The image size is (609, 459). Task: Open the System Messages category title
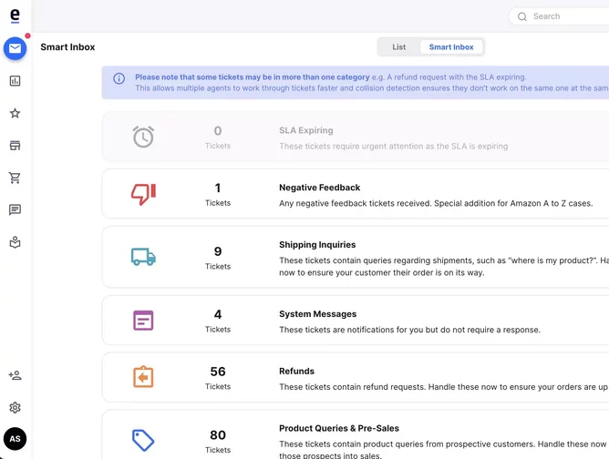click(x=317, y=314)
